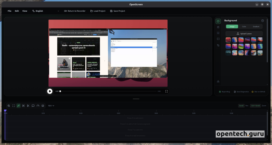
Task: Play the video preview
Action: click(x=50, y=91)
